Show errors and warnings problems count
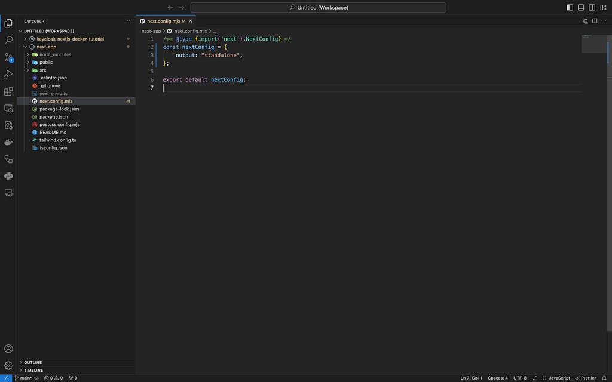Screen dimensions: 612x382 [53, 378]
